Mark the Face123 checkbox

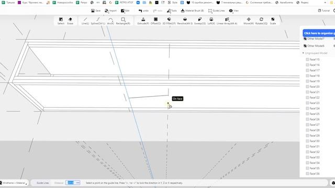(307, 103)
